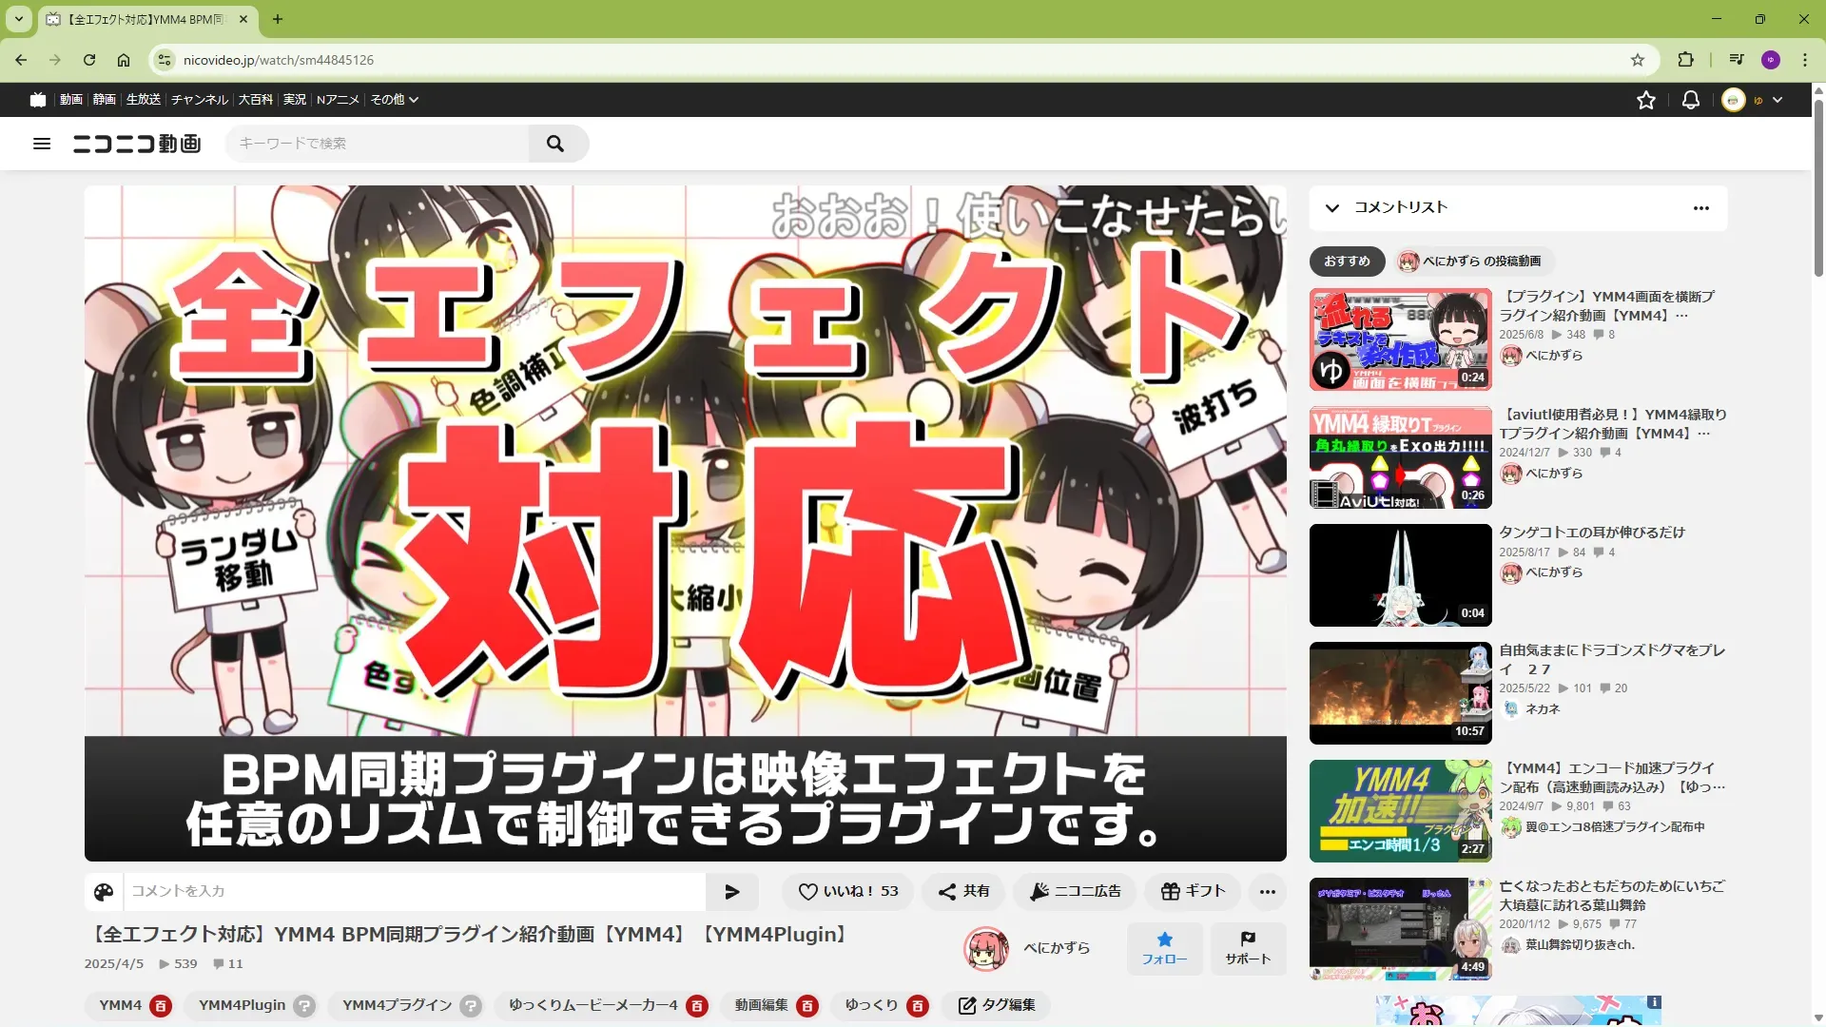Open the YMM4Plugin tag link
The width and height of the screenshot is (1826, 1027).
242,1005
